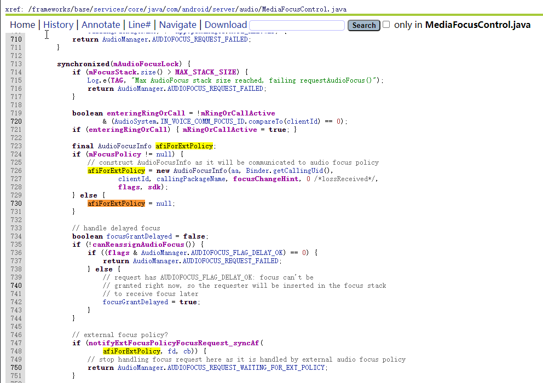Open the Navigate link

178,25
